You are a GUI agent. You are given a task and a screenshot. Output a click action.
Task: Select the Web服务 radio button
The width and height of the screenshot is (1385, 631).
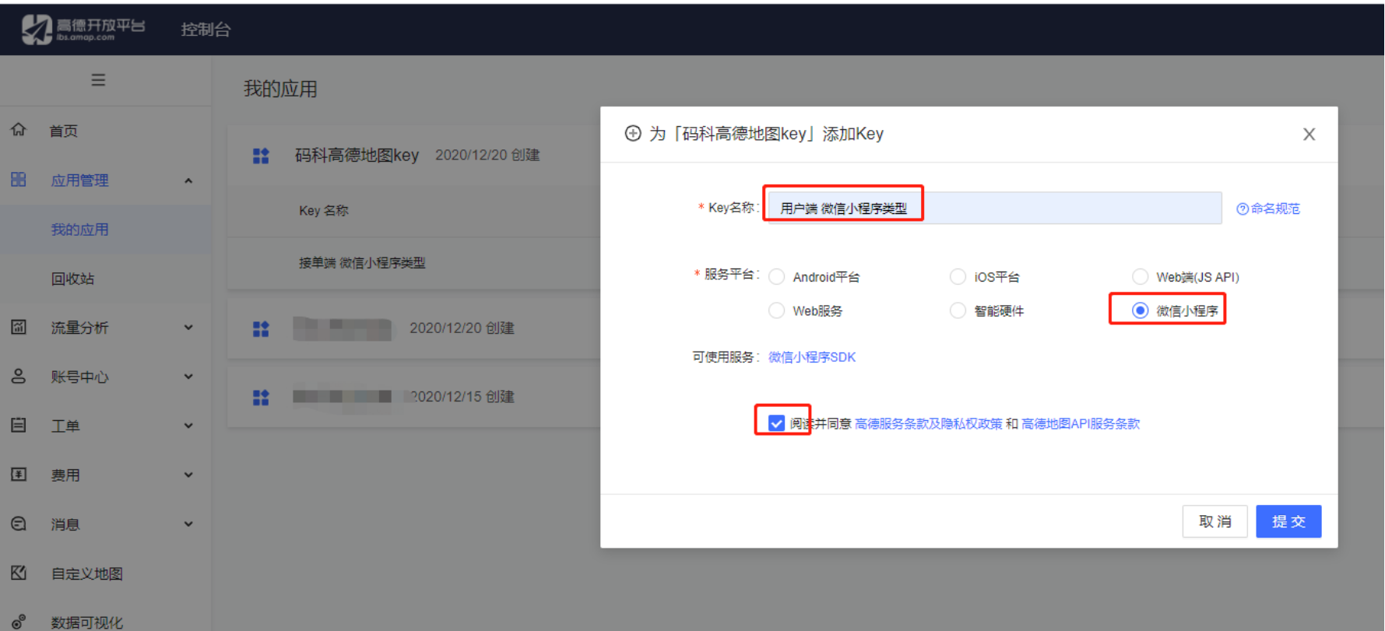[776, 310]
